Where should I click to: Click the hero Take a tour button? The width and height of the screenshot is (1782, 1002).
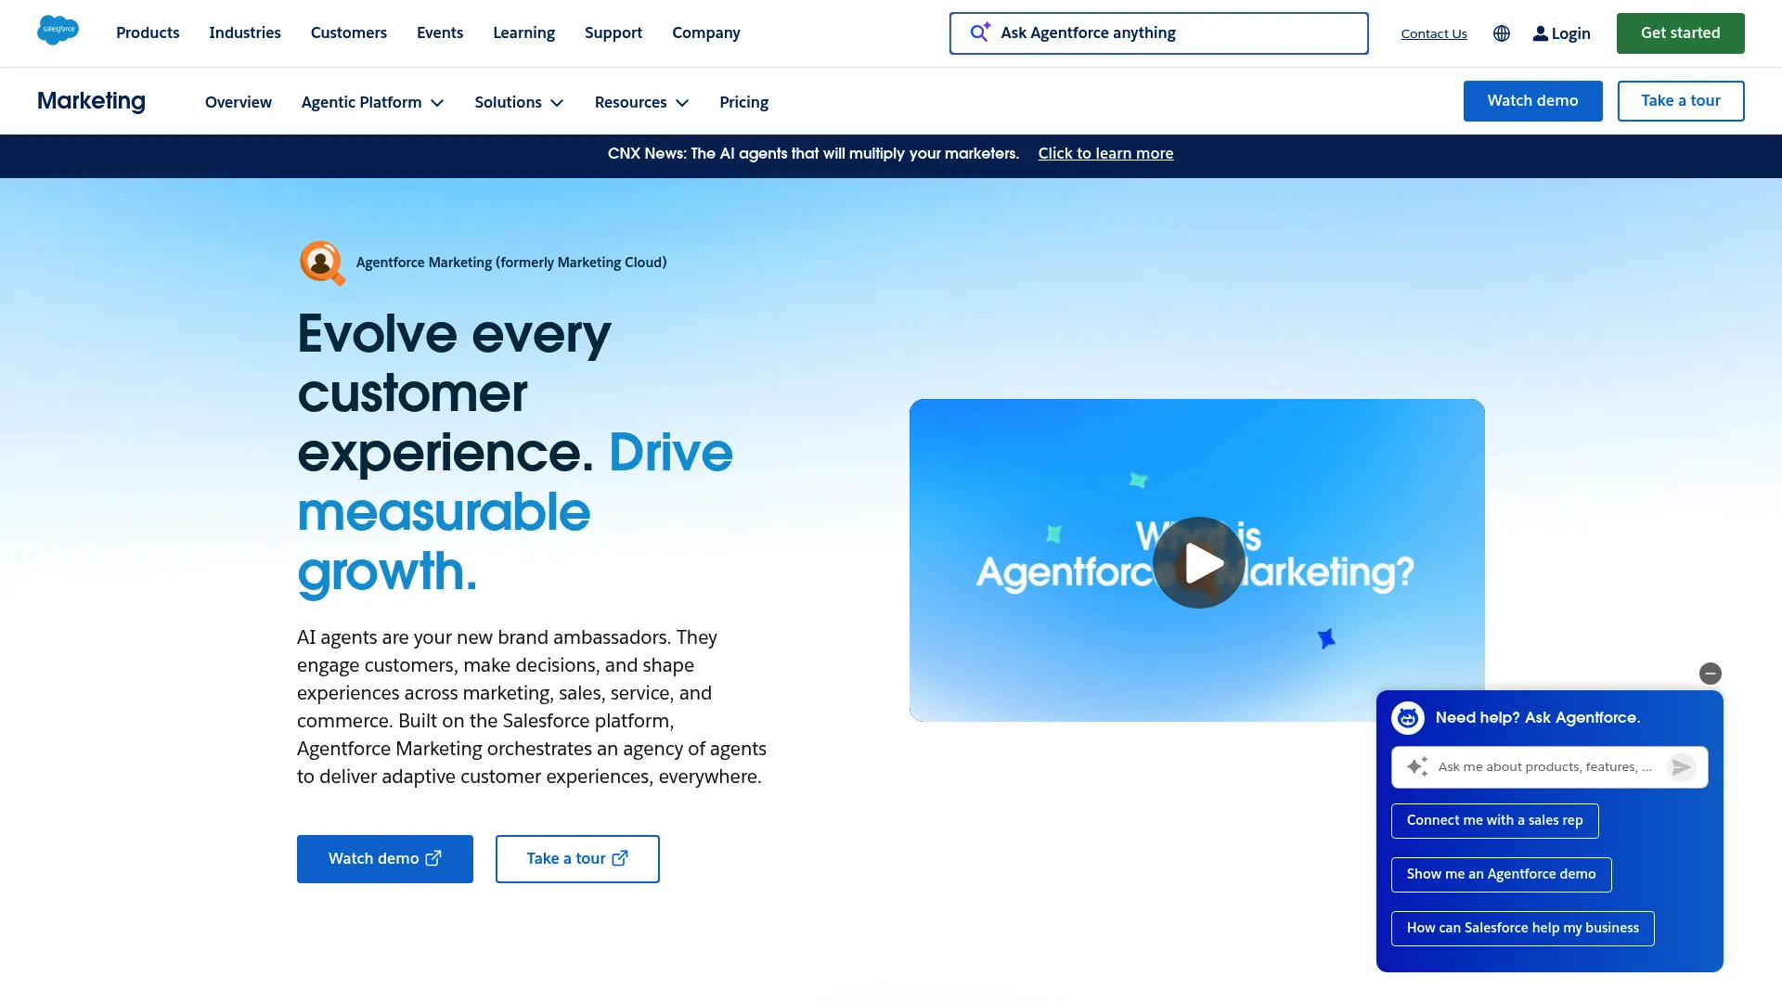[x=577, y=859]
